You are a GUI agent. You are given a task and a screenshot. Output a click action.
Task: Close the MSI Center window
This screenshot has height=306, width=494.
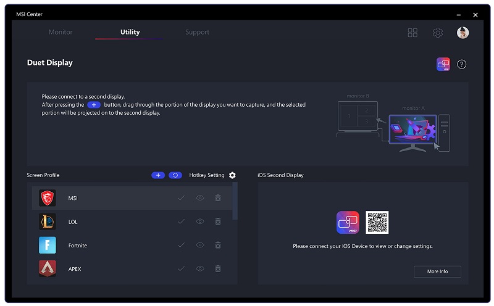pyautogui.click(x=475, y=15)
